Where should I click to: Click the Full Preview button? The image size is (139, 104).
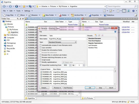[x=68, y=88]
